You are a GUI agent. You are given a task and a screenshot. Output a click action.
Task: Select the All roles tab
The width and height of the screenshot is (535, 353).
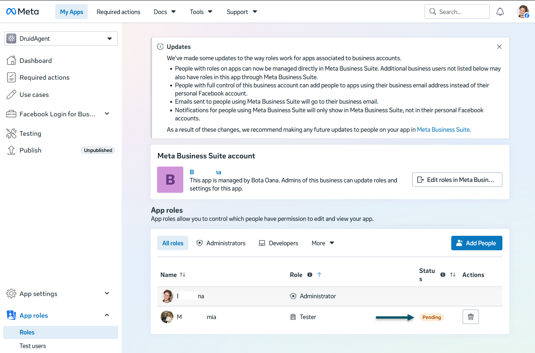tap(172, 243)
